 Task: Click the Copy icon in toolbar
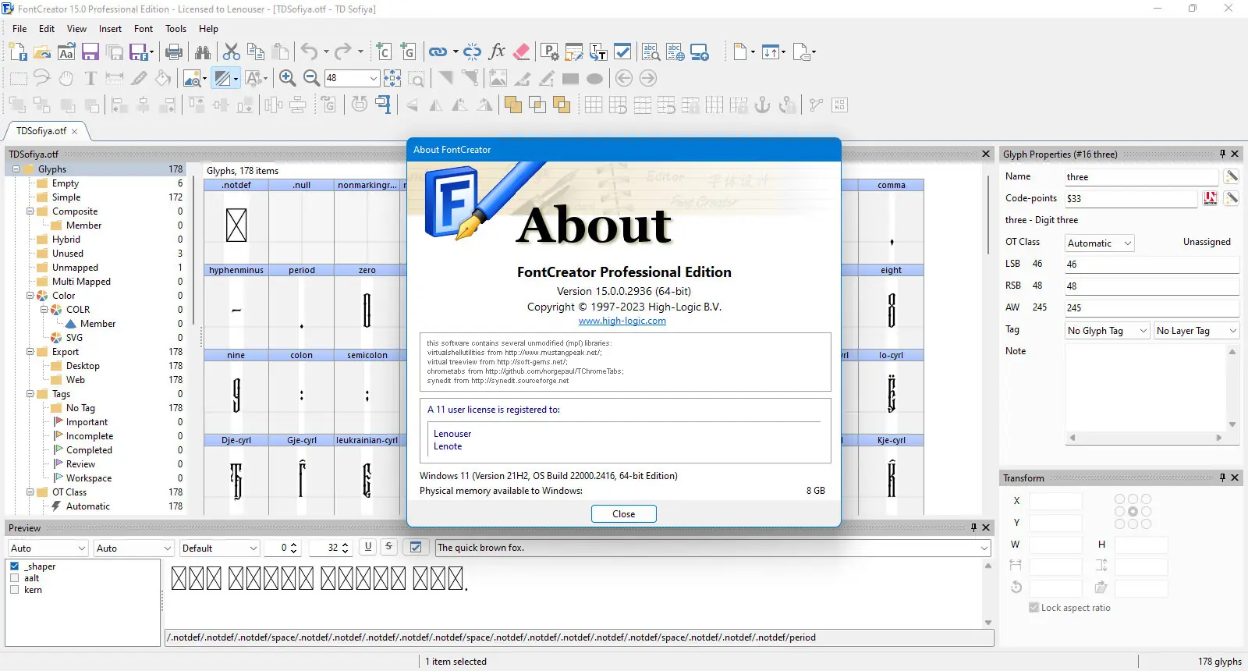(x=256, y=52)
